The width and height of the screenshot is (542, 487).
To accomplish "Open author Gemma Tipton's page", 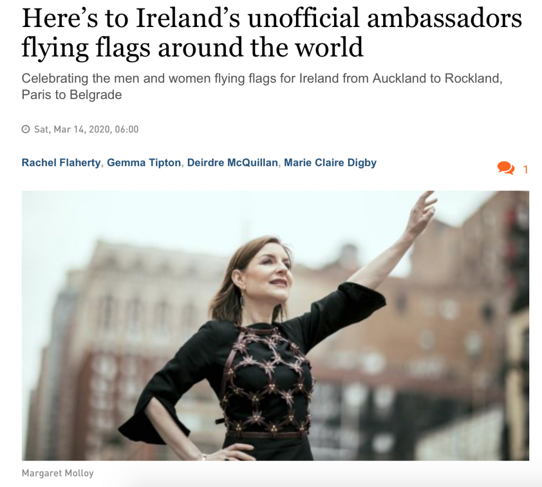I will (x=144, y=163).
